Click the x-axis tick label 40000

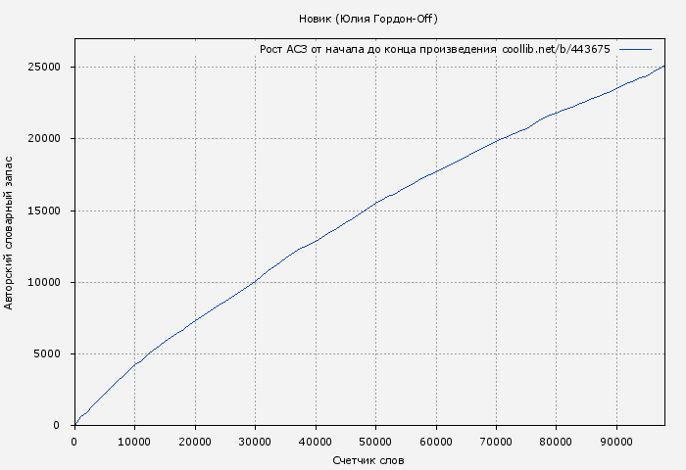click(x=315, y=442)
